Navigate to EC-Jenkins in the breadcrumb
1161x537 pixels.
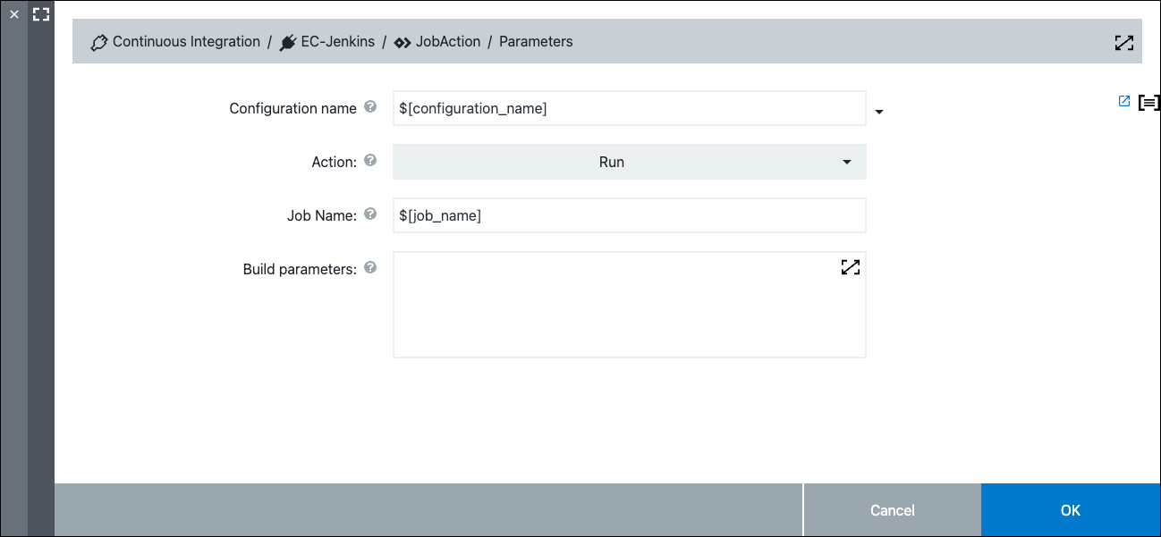tap(337, 42)
